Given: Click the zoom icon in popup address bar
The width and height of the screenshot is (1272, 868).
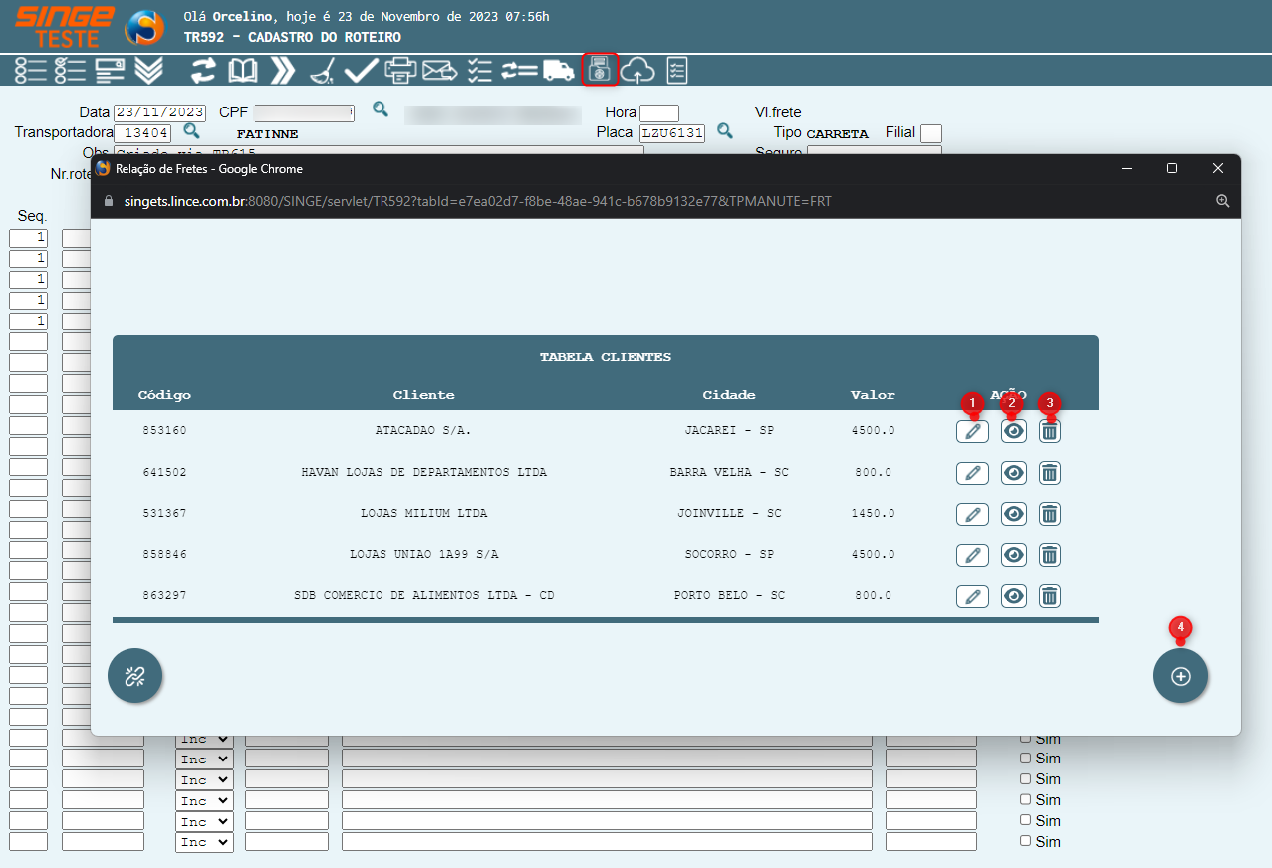Looking at the screenshot, I should 1223,201.
